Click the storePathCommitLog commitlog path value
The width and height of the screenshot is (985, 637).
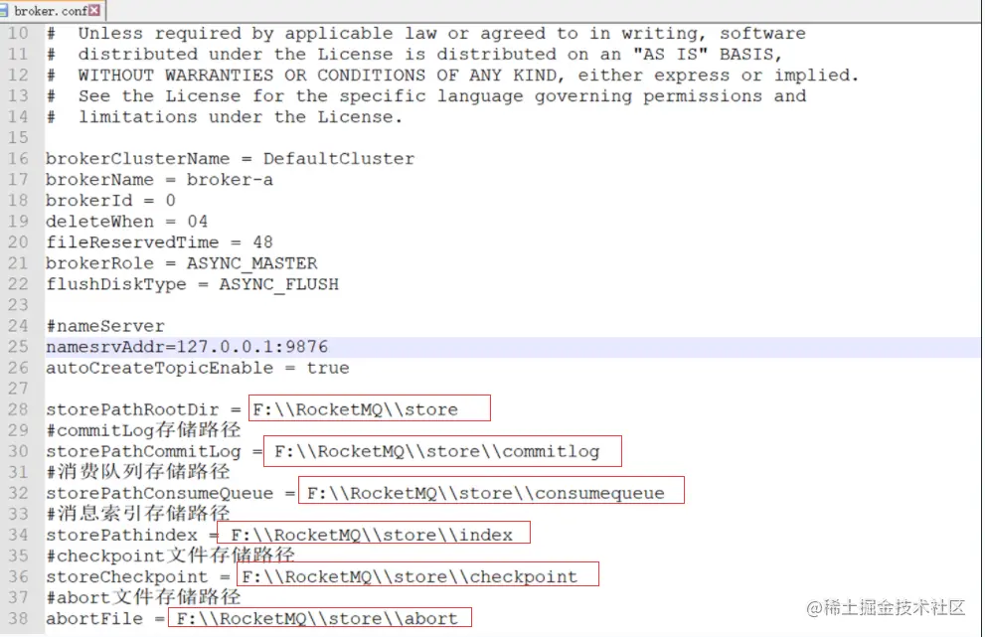point(437,452)
